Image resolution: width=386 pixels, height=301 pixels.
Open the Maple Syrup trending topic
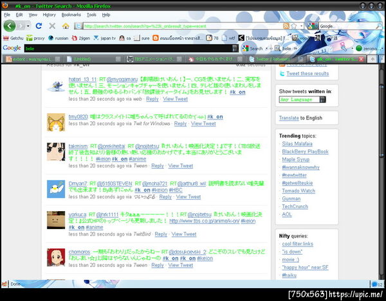coord(296,159)
